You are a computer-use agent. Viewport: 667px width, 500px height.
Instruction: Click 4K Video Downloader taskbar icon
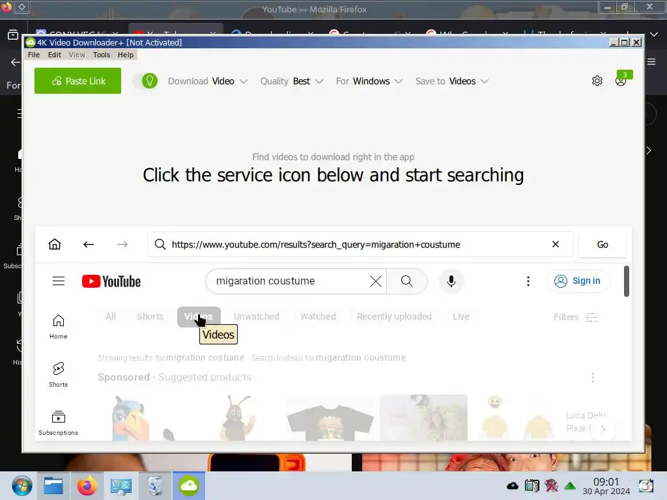(x=188, y=486)
